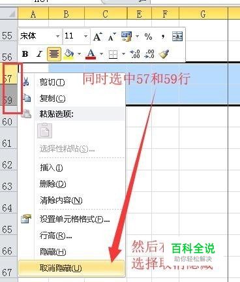
Task: Click the format cells icon
Action: (x=26, y=219)
